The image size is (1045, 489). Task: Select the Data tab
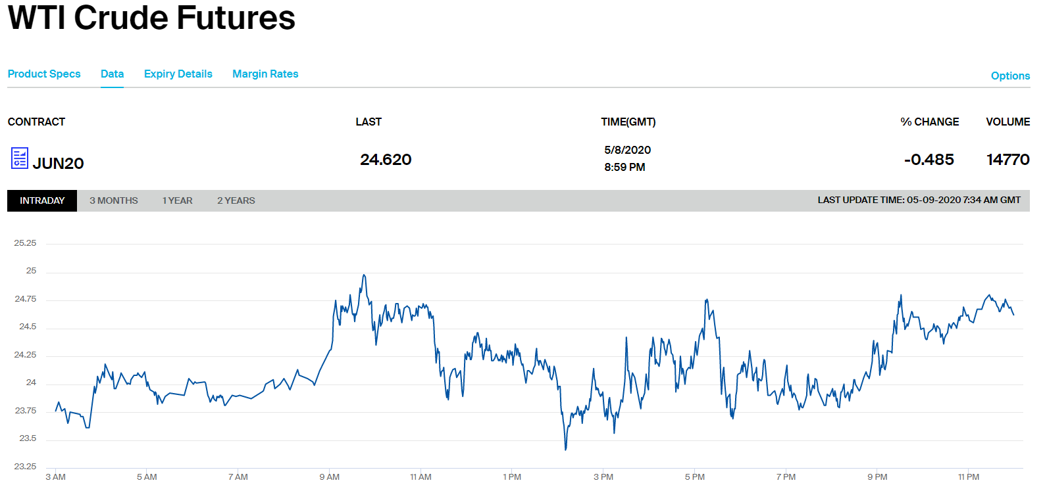click(x=112, y=74)
